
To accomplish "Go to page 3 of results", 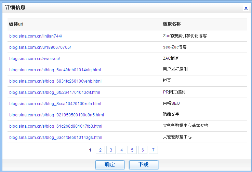I will (x=111, y=150).
